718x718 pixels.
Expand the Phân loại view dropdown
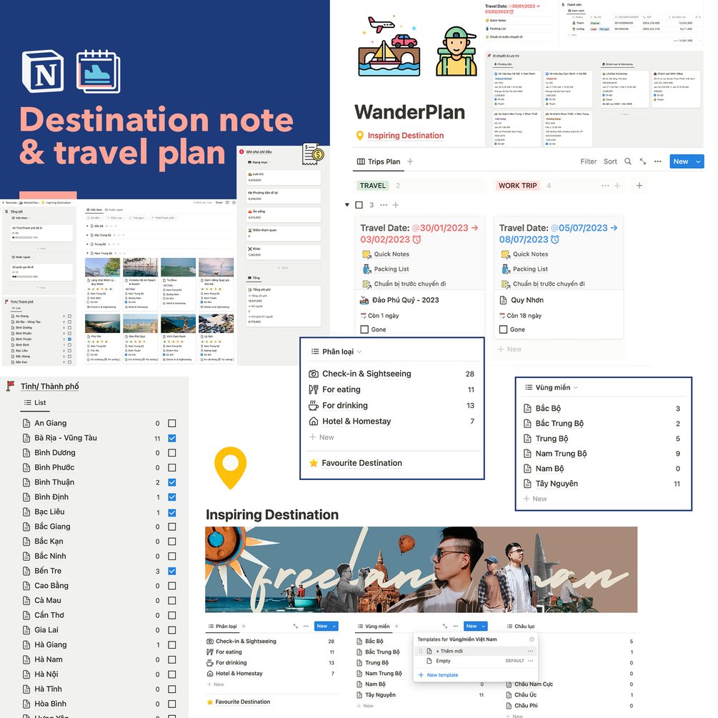tap(359, 351)
